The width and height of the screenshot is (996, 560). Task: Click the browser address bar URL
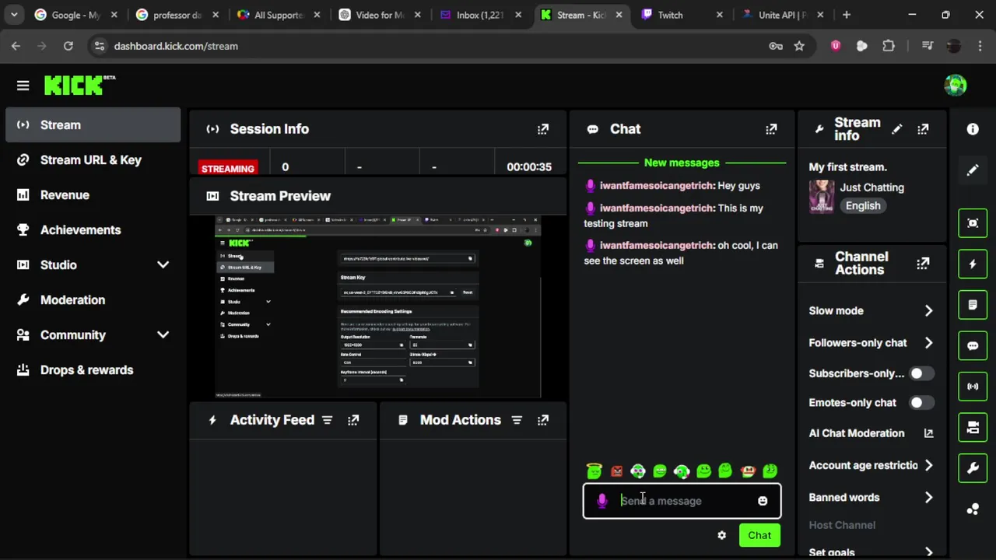pos(176,46)
